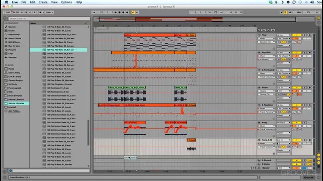Click the Arrangement Record button
This screenshot has height=181, width=323.
tap(123, 12)
